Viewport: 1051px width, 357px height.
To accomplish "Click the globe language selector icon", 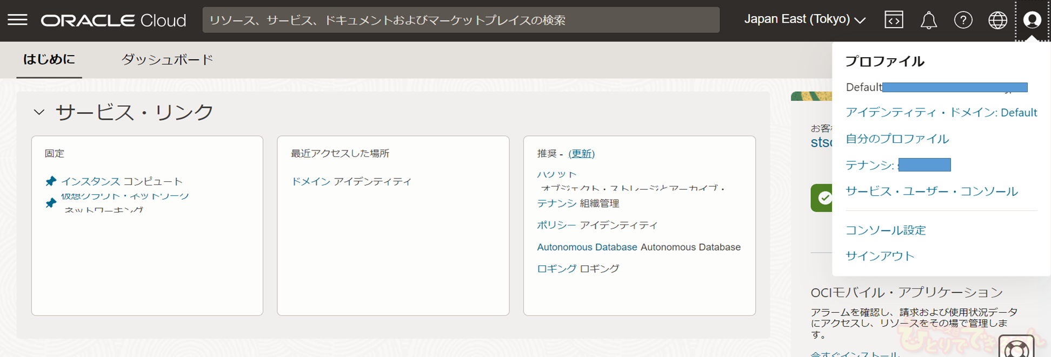I will pyautogui.click(x=997, y=20).
